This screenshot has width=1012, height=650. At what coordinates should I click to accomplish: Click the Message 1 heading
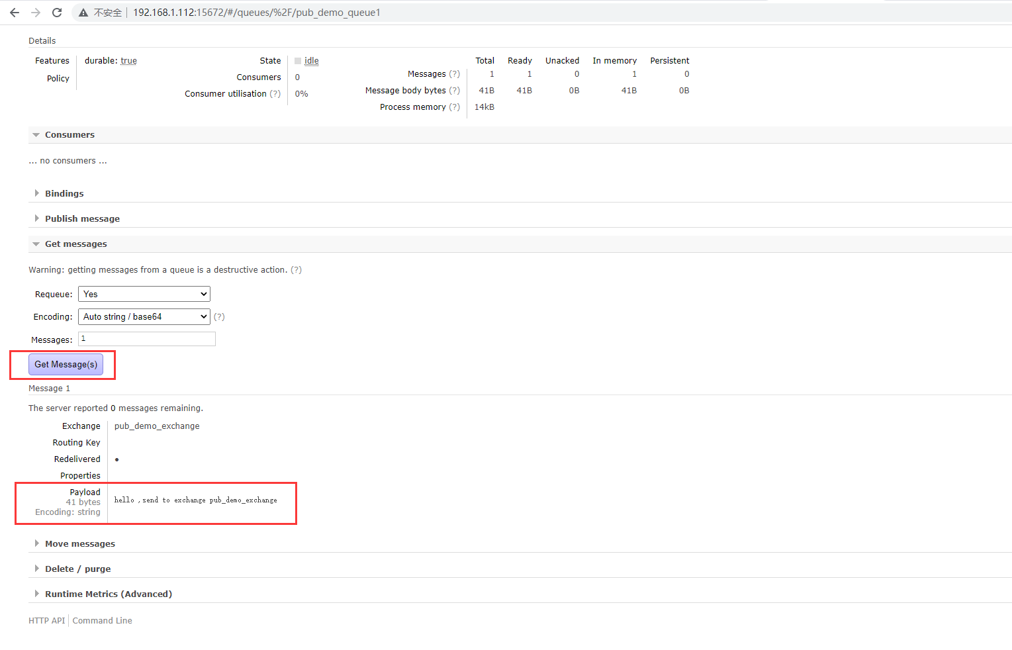tap(49, 389)
